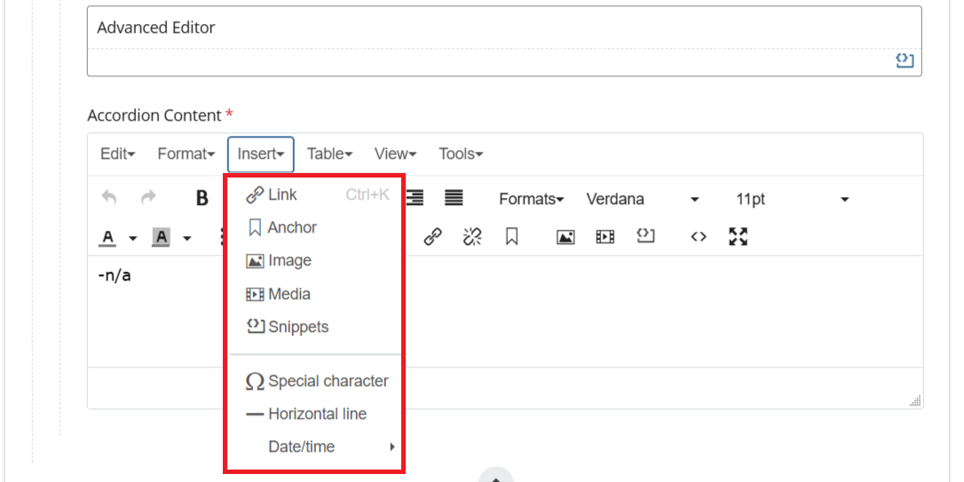Open the 11pt font size dropdown
964x482 pixels.
[x=792, y=199]
